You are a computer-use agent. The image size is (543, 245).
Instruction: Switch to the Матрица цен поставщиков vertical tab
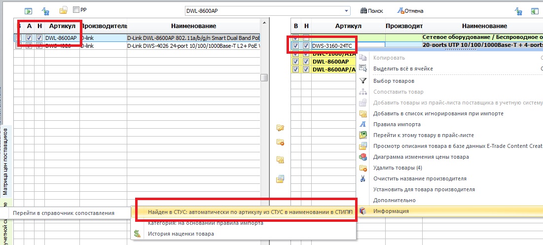[5, 161]
